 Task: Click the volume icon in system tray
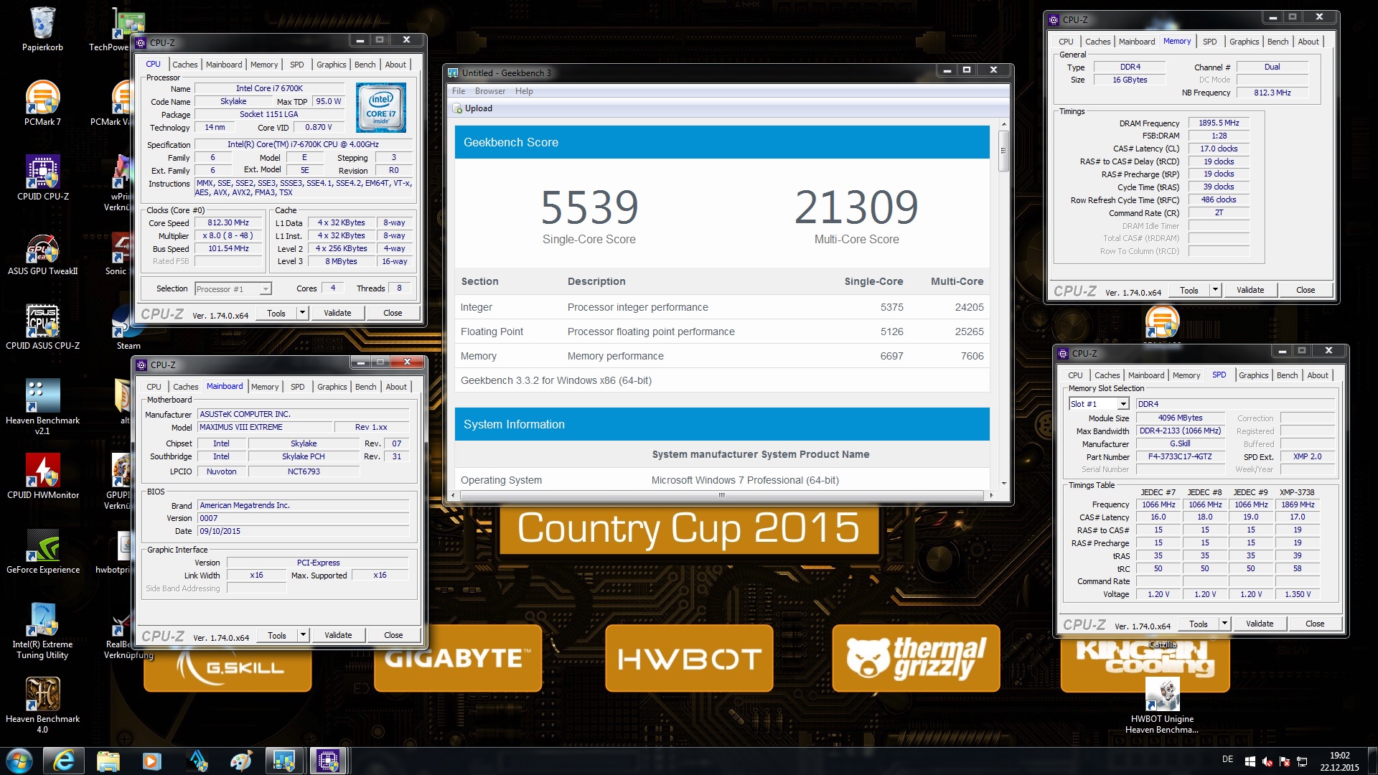click(x=1267, y=761)
